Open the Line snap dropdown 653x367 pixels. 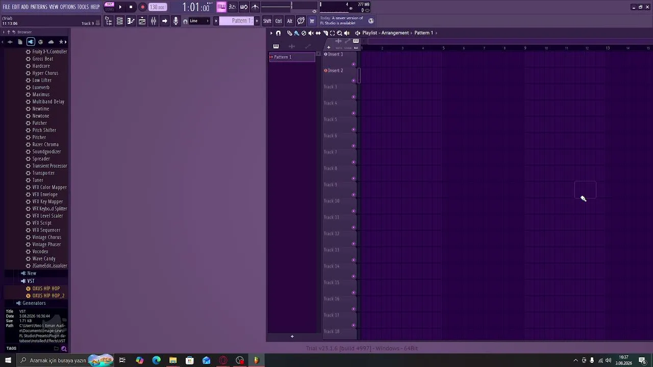pyautogui.click(x=200, y=21)
